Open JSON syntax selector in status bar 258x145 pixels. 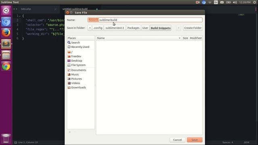click(x=246, y=143)
